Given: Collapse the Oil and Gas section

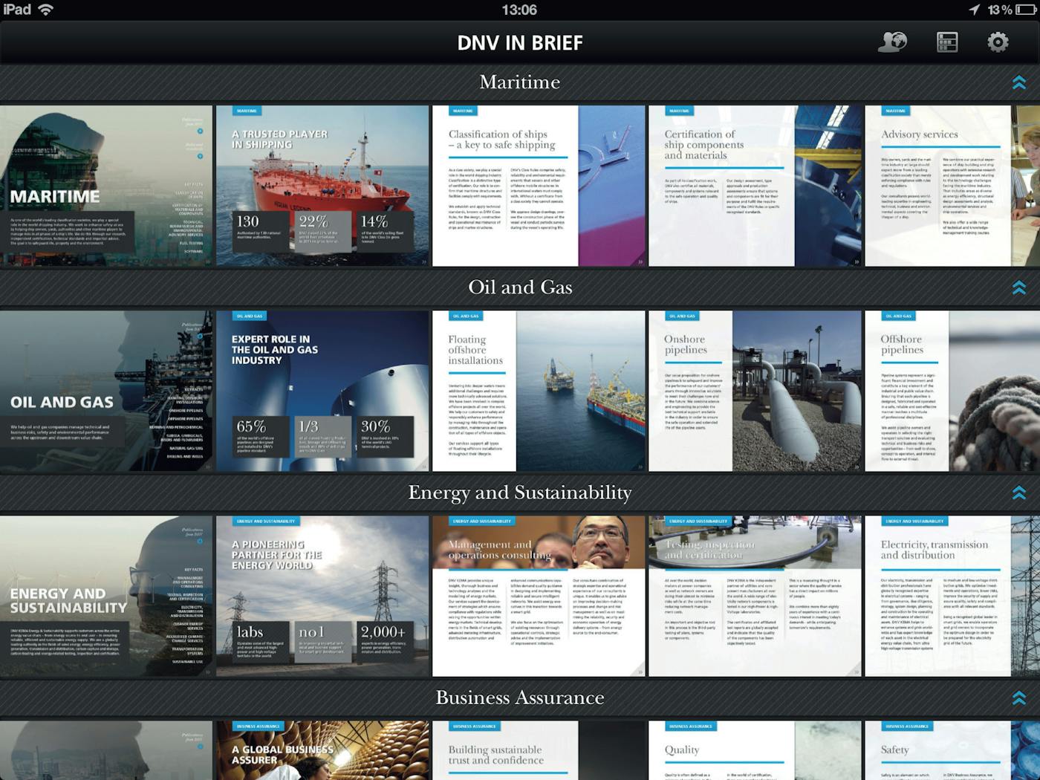Looking at the screenshot, I should pyautogui.click(x=1018, y=287).
